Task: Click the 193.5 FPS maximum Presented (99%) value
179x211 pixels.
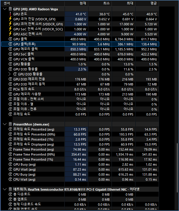Action: click(x=126, y=134)
